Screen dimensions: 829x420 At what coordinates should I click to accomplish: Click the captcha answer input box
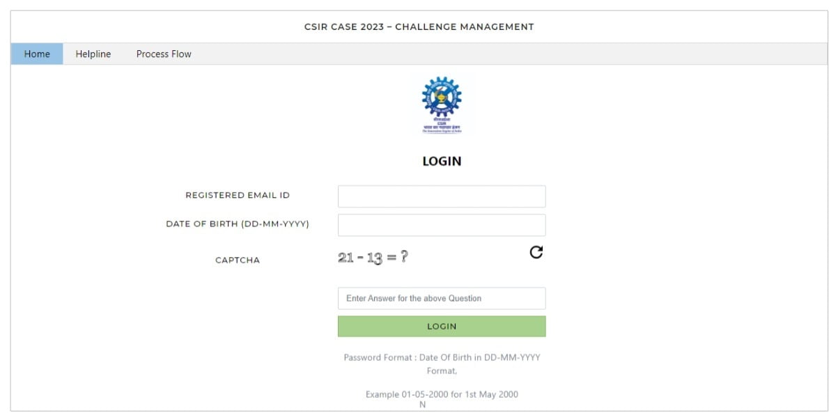point(441,298)
